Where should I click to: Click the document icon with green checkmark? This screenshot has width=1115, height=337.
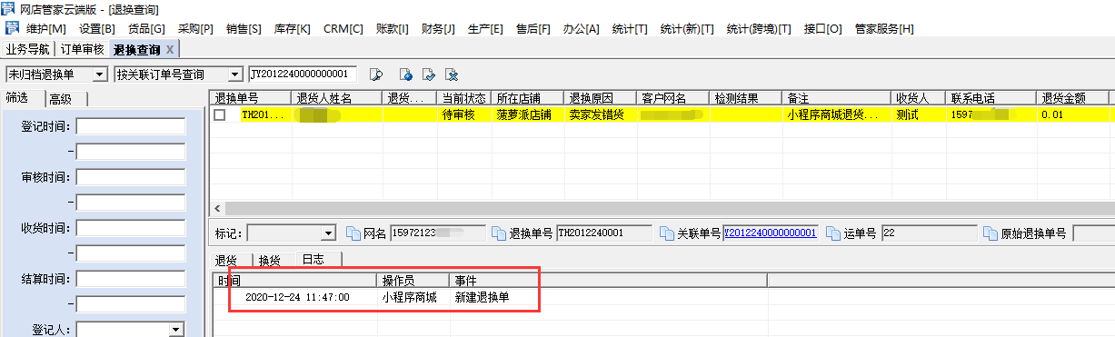pyautogui.click(x=429, y=74)
